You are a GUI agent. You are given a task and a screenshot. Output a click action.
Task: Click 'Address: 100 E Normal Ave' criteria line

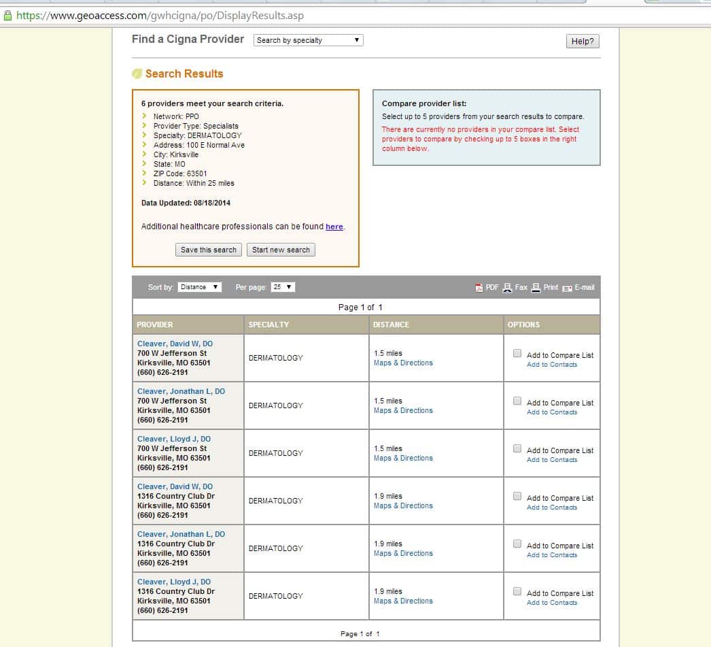199,145
